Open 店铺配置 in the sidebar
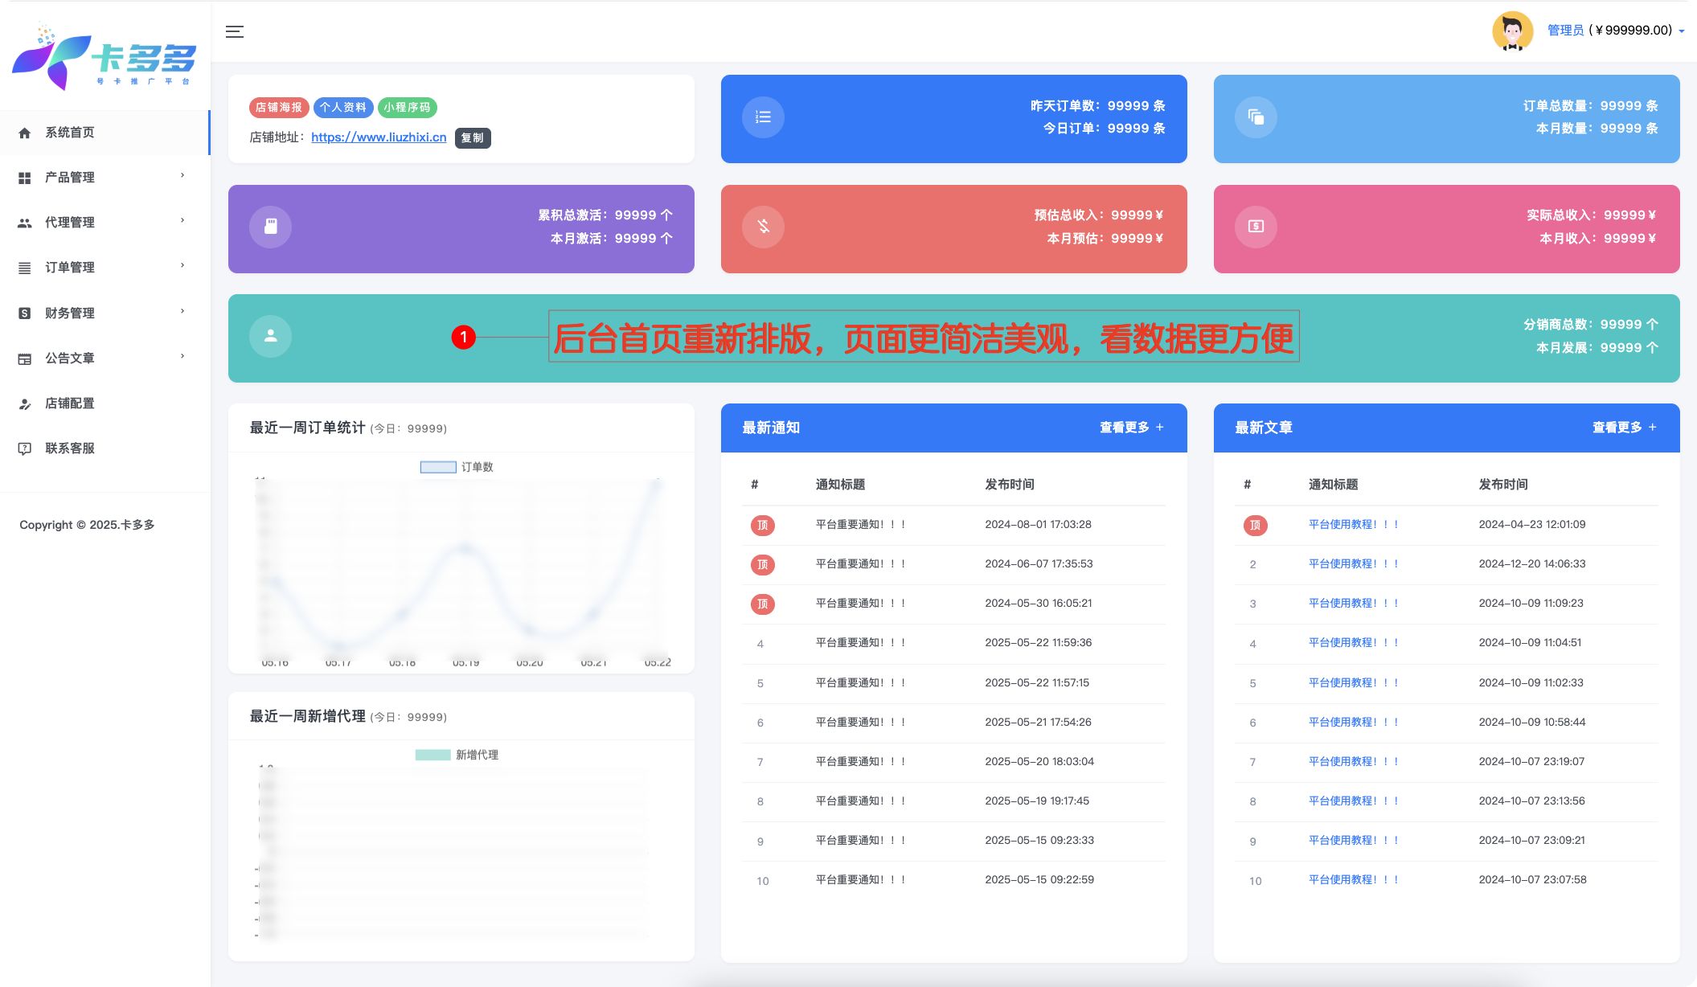 pos(70,403)
